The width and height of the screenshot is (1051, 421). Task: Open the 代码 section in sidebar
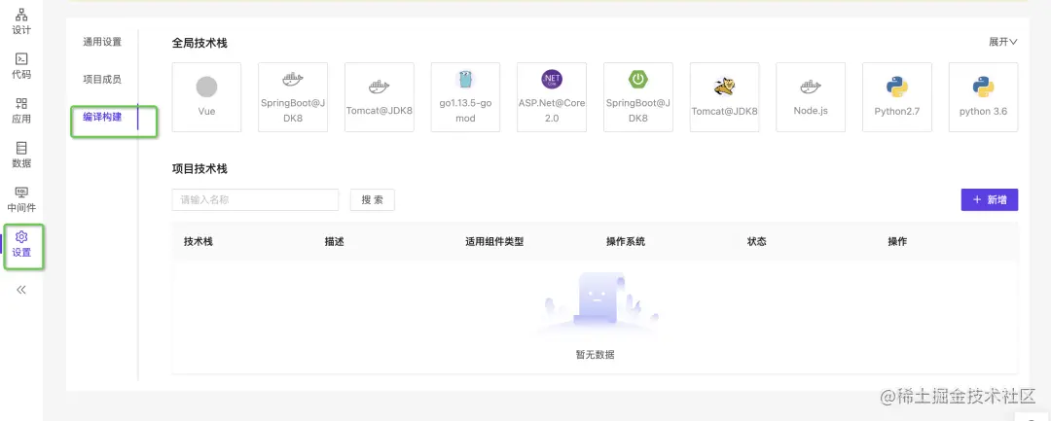tap(21, 66)
